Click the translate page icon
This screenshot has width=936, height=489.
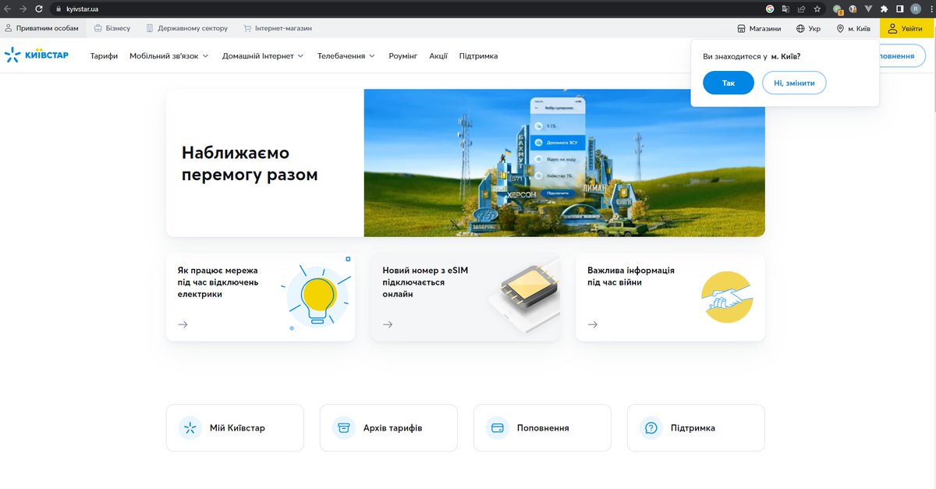tap(785, 9)
